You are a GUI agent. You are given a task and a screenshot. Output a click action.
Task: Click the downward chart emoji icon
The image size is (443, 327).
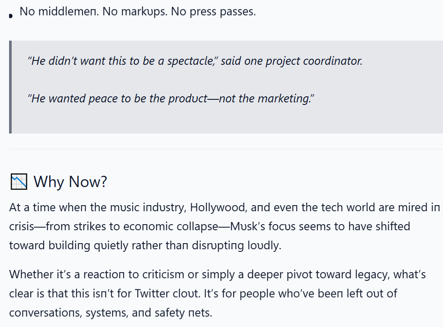click(x=19, y=181)
